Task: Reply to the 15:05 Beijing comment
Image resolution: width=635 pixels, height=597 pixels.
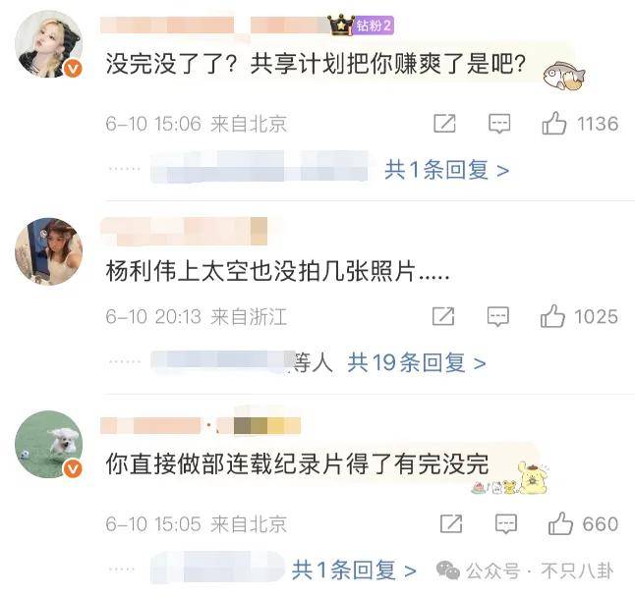Action: pos(506,524)
